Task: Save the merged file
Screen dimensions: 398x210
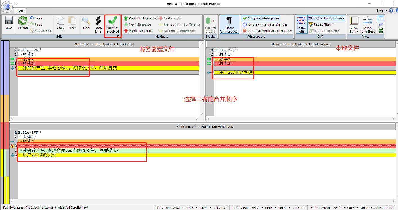Action: 8,23
